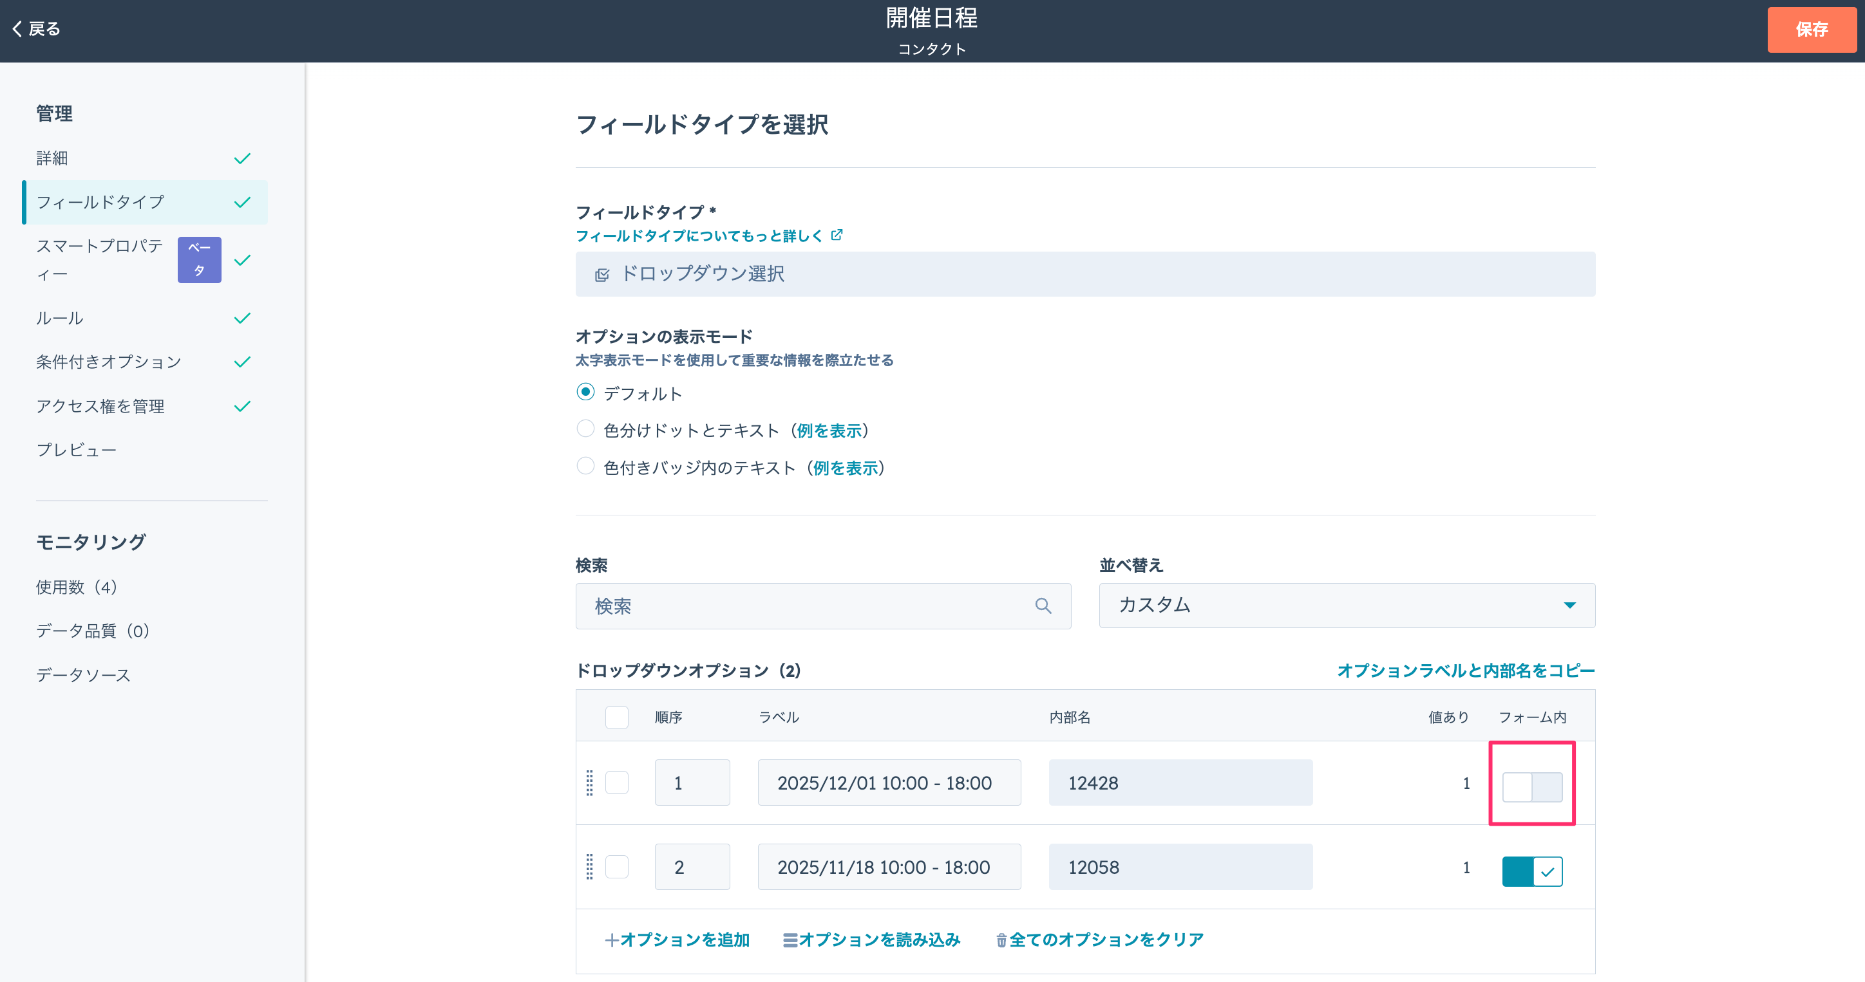Open the 詳細 sidebar section
Image resolution: width=1865 pixels, height=982 pixels.
tap(145, 158)
